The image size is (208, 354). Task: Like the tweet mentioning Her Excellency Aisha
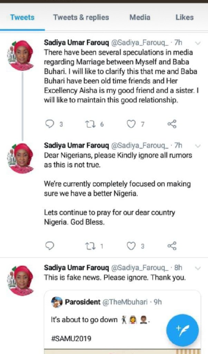131,124
